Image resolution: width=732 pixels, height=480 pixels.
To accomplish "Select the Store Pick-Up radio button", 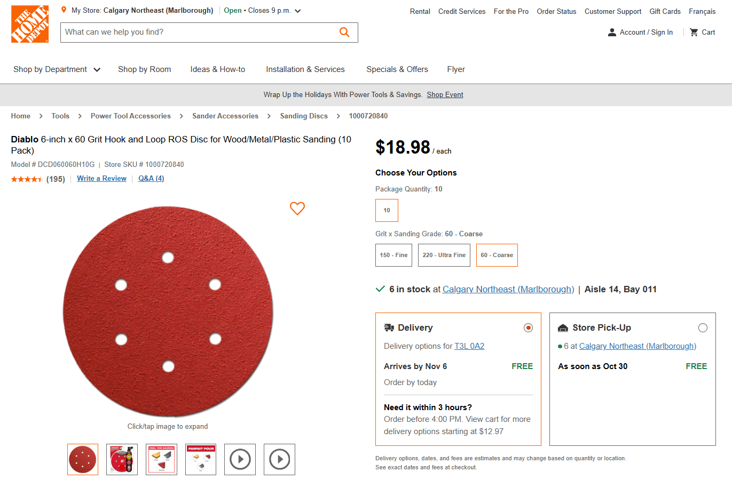I will pos(703,327).
